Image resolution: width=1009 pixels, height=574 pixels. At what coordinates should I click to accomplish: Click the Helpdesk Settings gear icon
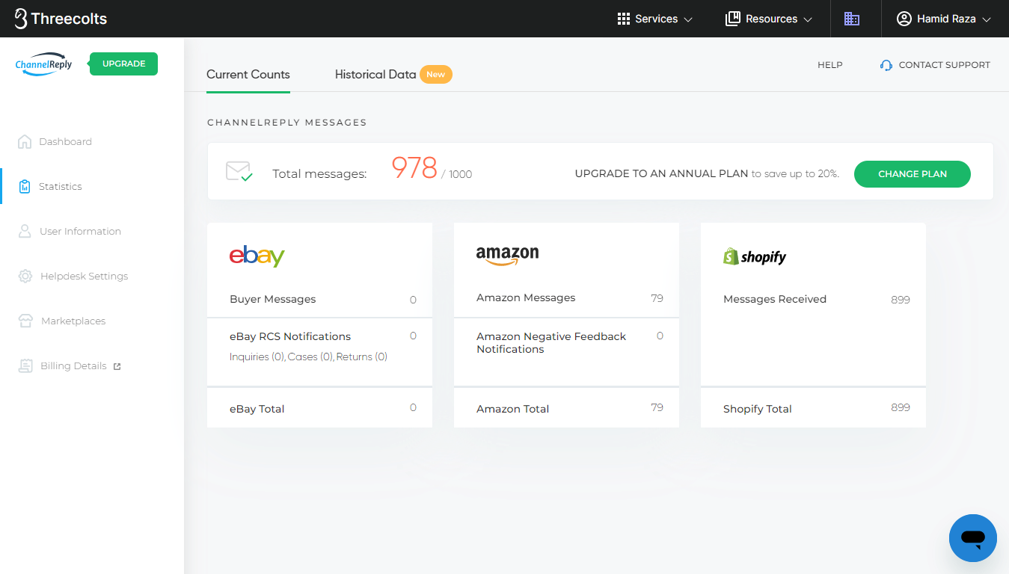[x=25, y=276]
